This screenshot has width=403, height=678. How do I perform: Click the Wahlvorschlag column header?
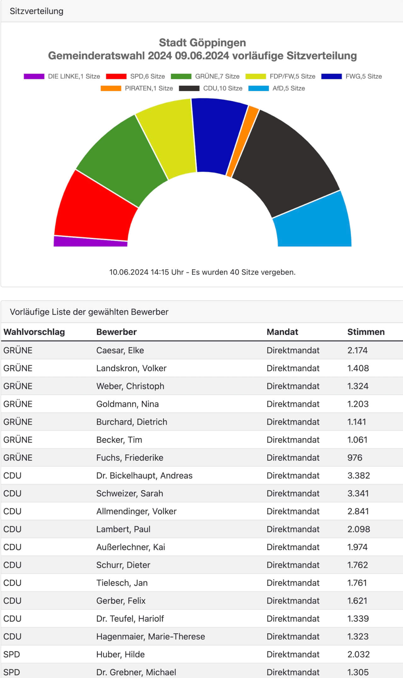tap(34, 332)
